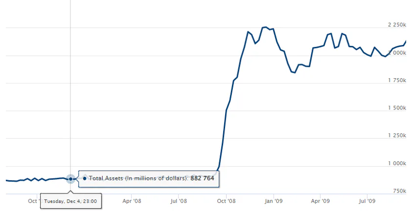Select the Jul '08 x-axis label
Image resolution: width=411 pixels, height=214 pixels.
(x=179, y=201)
